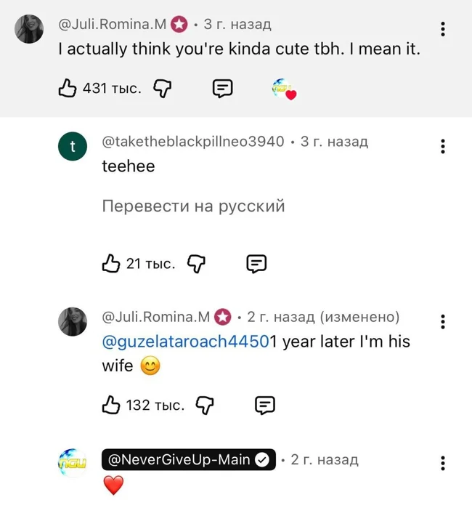Open options menu for the wife reply
Image resolution: width=472 pixels, height=508 pixels.
pyautogui.click(x=443, y=322)
